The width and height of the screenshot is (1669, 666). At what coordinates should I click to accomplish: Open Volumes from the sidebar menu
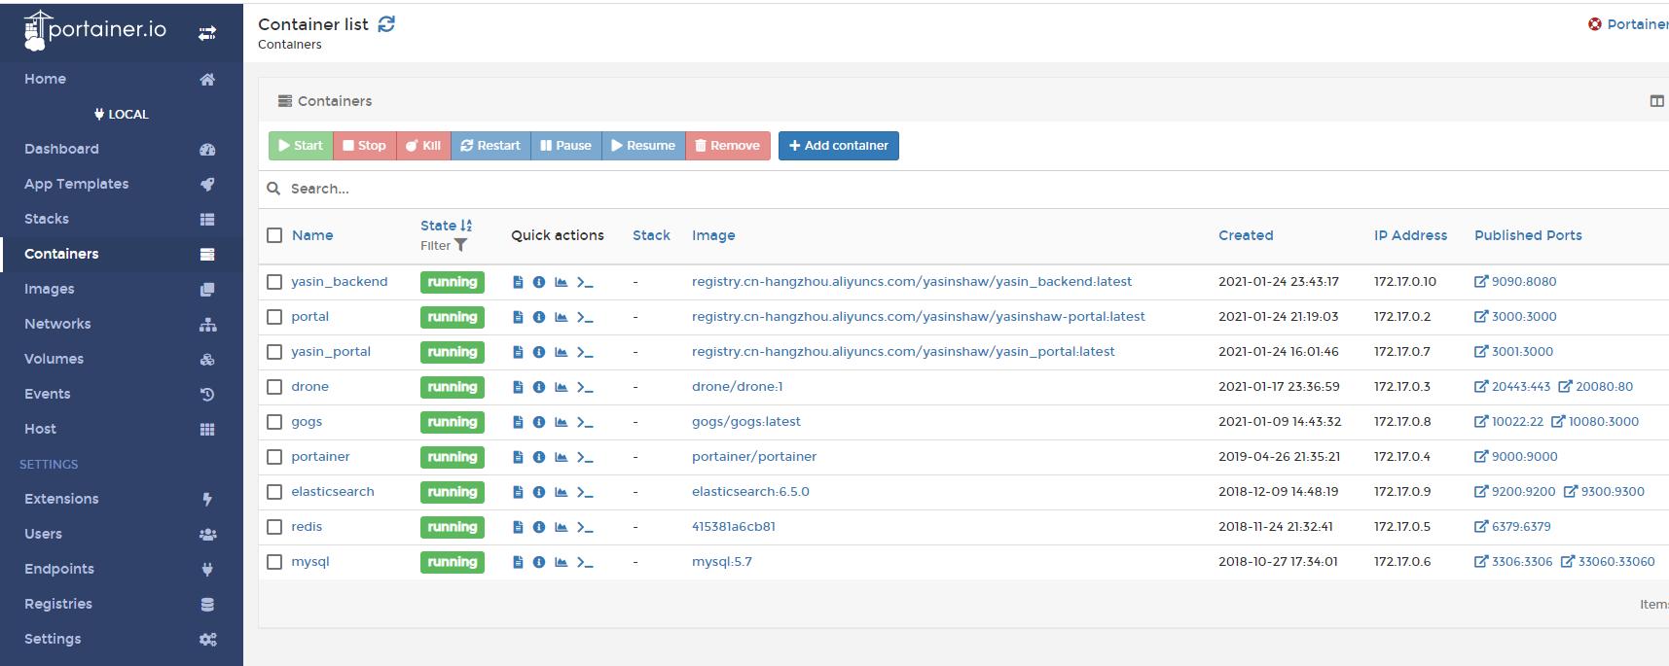click(54, 359)
